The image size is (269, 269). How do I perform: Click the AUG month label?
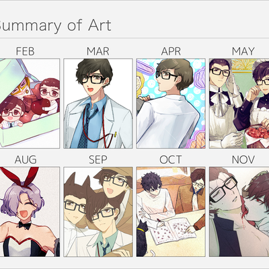coord(26,160)
